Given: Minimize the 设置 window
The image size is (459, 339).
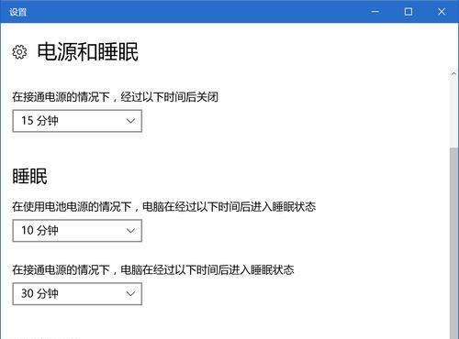Looking at the screenshot, I should point(375,12).
